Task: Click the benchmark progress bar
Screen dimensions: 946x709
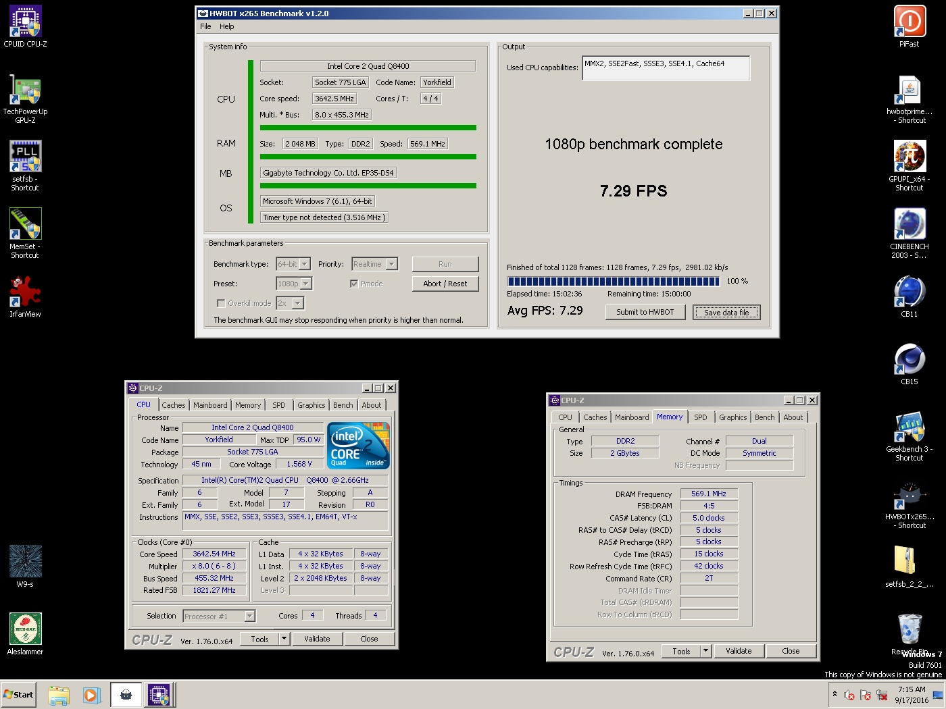Action: pyautogui.click(x=614, y=281)
